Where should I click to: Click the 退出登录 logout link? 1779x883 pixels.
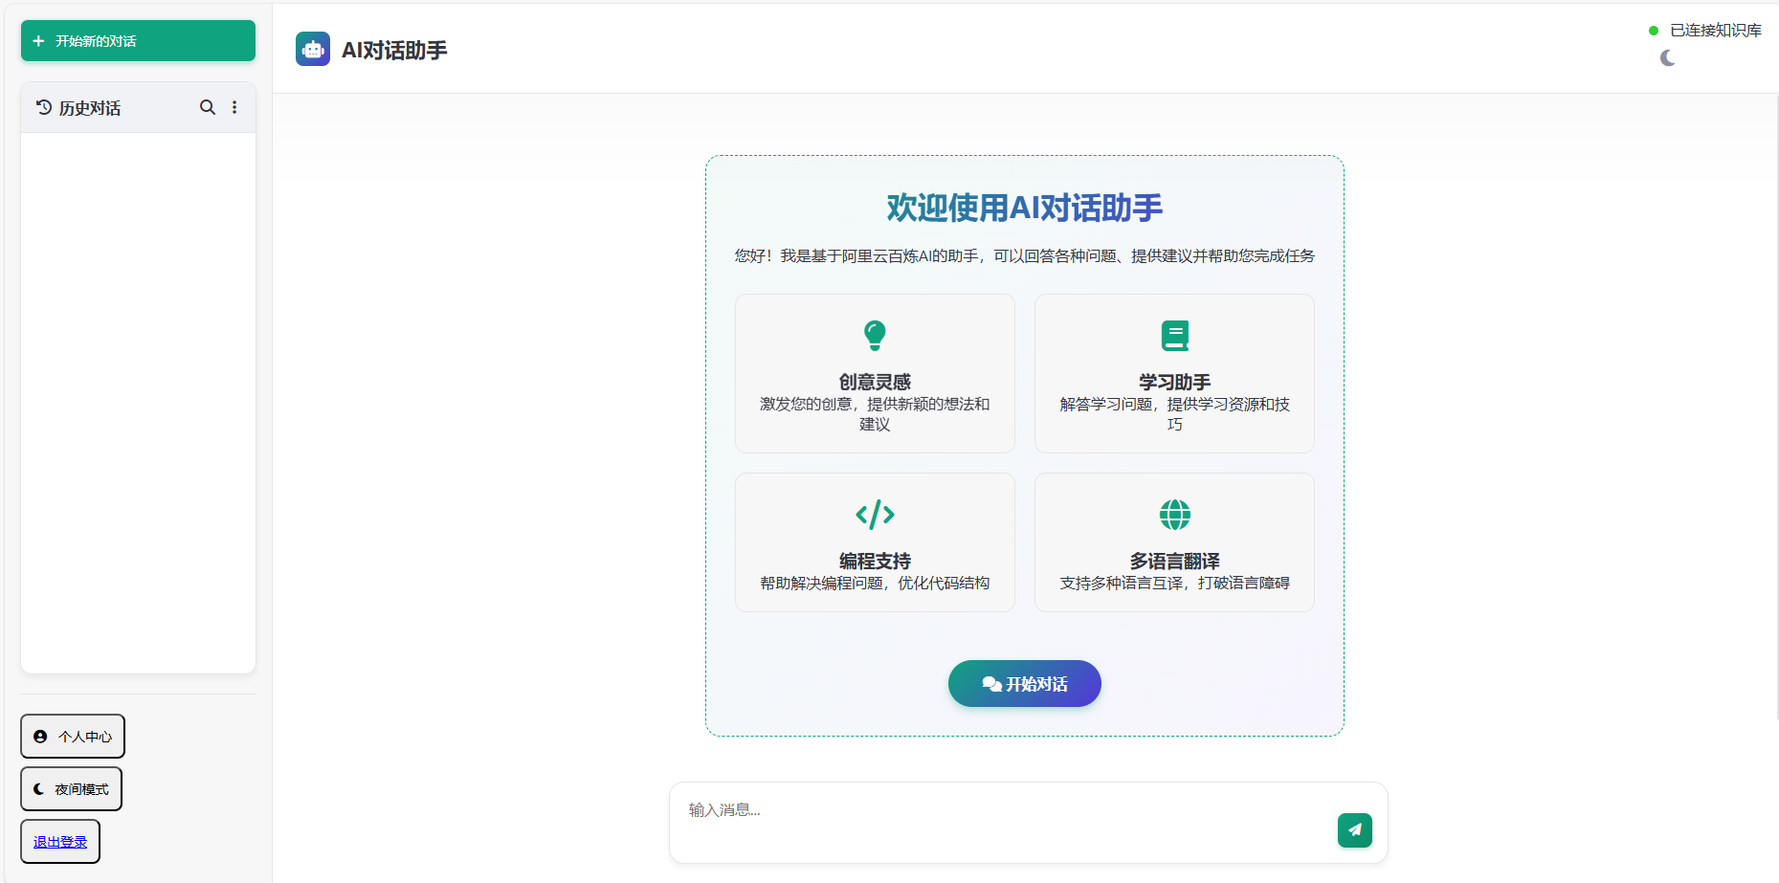[60, 842]
